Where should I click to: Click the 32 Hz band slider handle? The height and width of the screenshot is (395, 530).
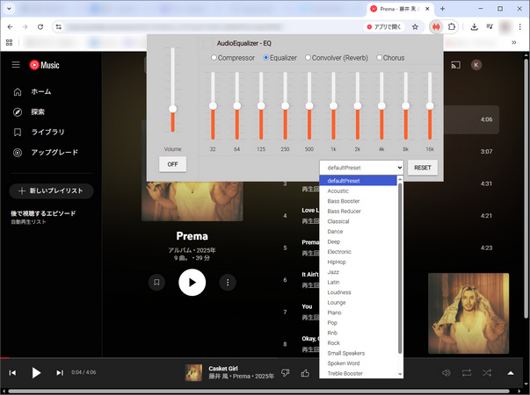coord(213,105)
